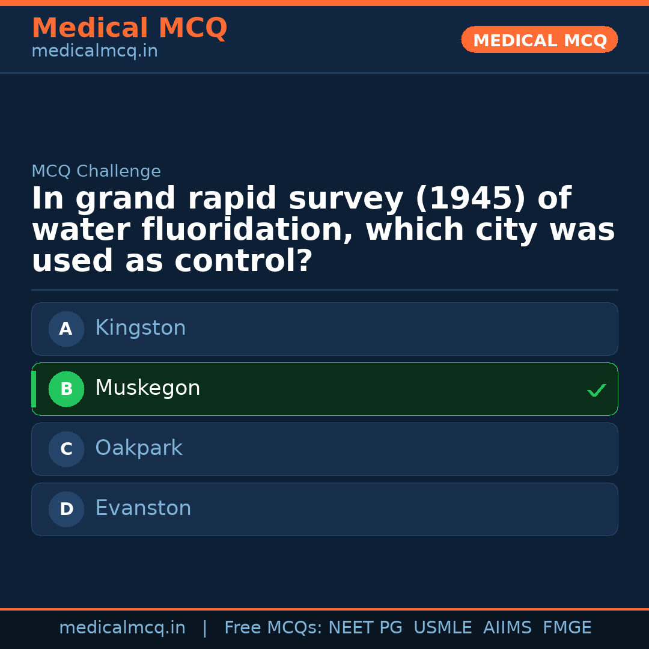Click the medicalmcq.in link under the logo
This screenshot has width=649, height=649.
pyautogui.click(x=94, y=51)
